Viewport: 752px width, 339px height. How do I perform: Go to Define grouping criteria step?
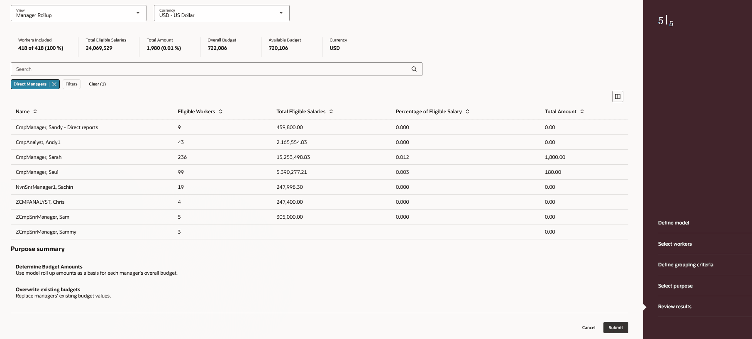[686, 265]
